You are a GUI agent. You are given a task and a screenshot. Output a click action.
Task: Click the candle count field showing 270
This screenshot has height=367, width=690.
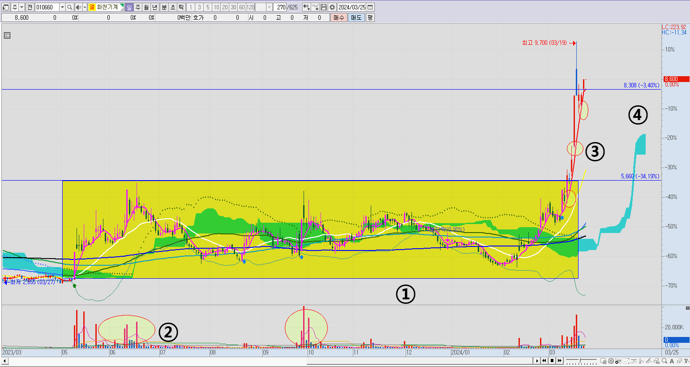280,7
